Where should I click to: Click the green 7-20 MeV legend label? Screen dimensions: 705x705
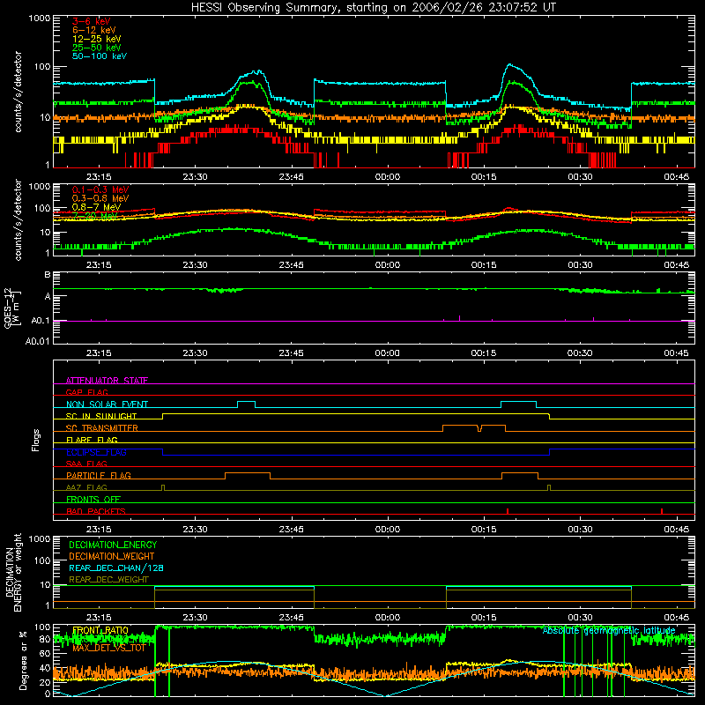point(95,216)
